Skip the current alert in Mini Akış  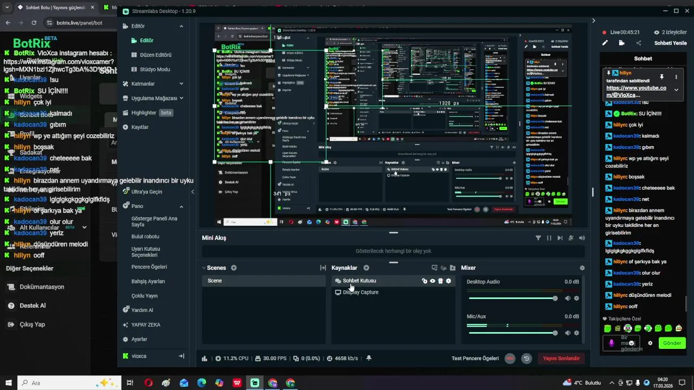pos(560,238)
